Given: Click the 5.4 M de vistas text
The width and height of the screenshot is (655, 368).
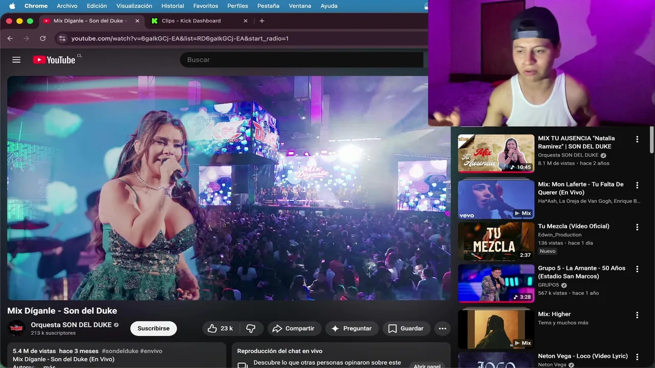Looking at the screenshot, I should (x=34, y=351).
